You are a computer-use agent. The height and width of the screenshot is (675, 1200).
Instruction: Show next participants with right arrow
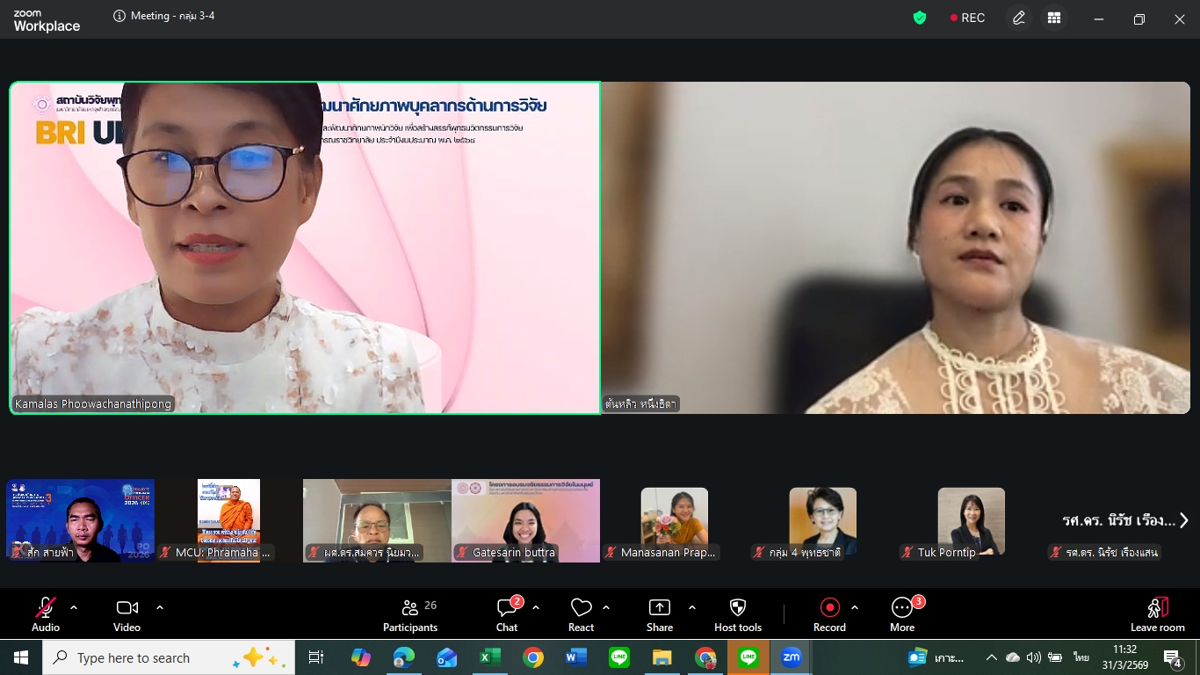pyautogui.click(x=1183, y=520)
